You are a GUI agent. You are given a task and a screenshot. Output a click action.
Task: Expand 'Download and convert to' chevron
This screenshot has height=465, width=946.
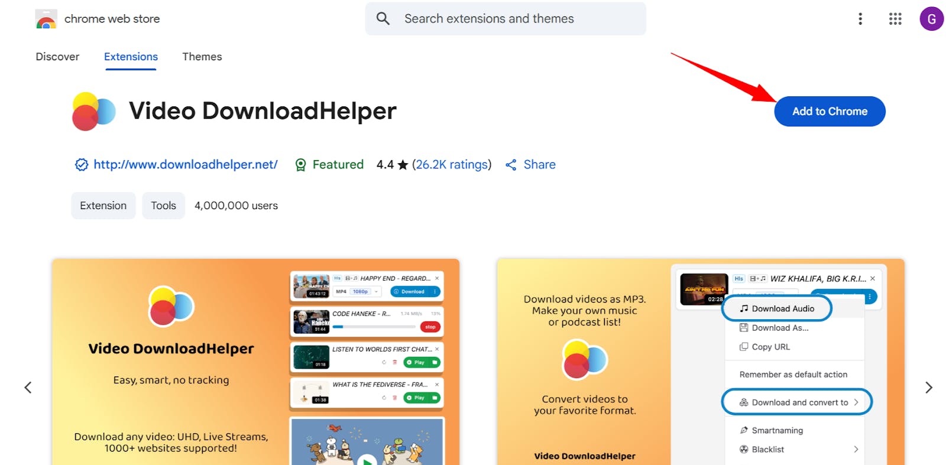(x=856, y=402)
